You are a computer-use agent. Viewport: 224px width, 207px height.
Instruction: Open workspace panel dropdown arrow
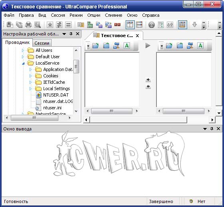64,34
